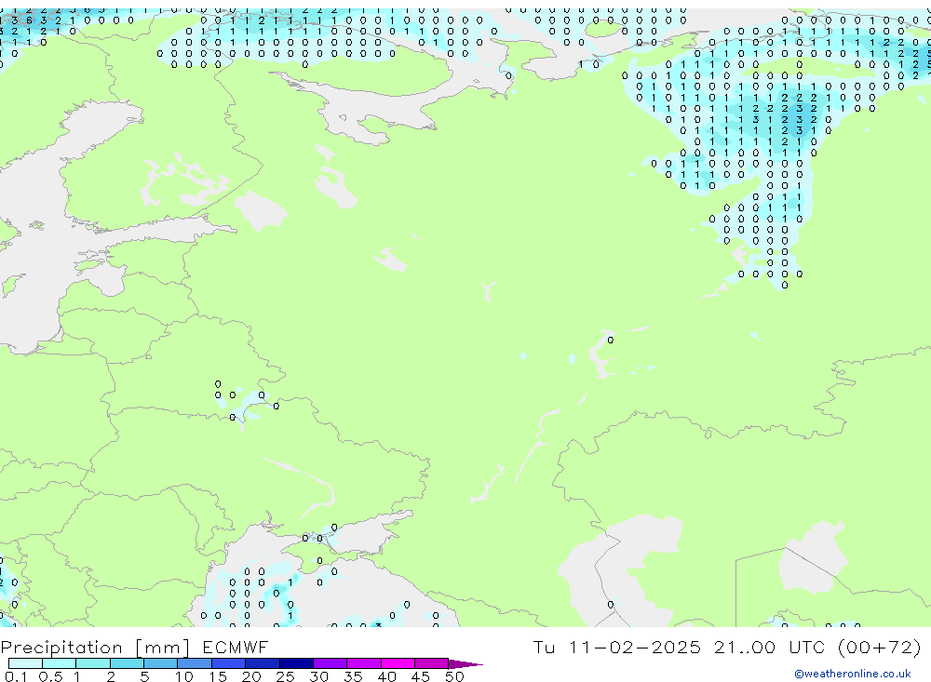Click the '0.5' legend scale label

[50, 676]
